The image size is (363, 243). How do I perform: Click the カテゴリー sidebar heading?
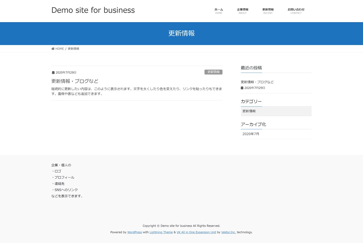click(251, 101)
